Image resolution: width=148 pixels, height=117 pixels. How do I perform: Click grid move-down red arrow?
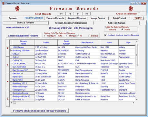tap(8, 82)
